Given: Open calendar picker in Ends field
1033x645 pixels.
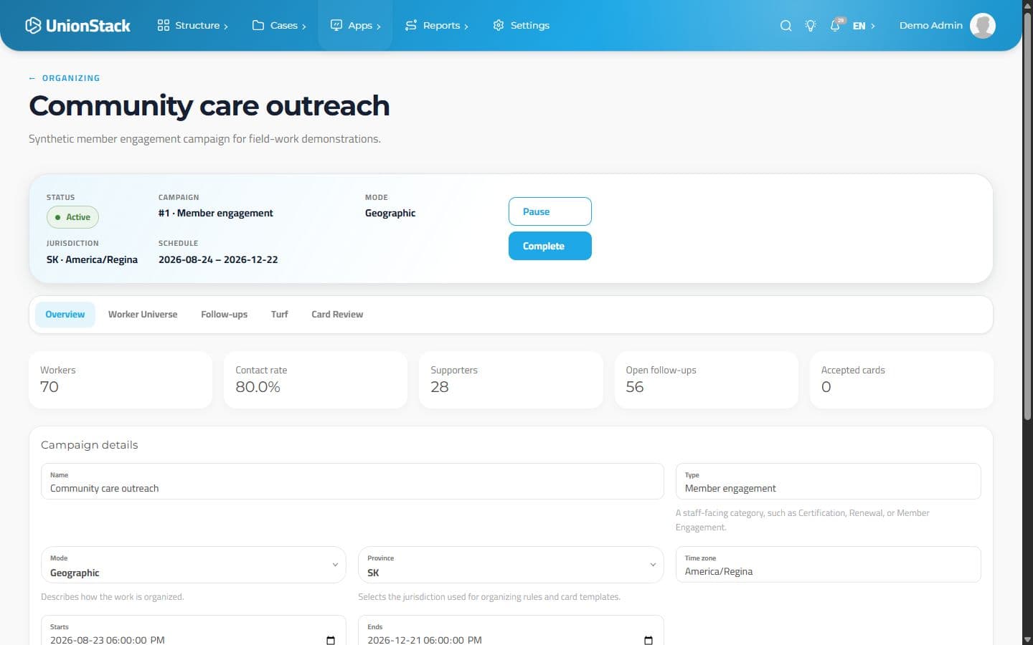Looking at the screenshot, I should (x=648, y=640).
